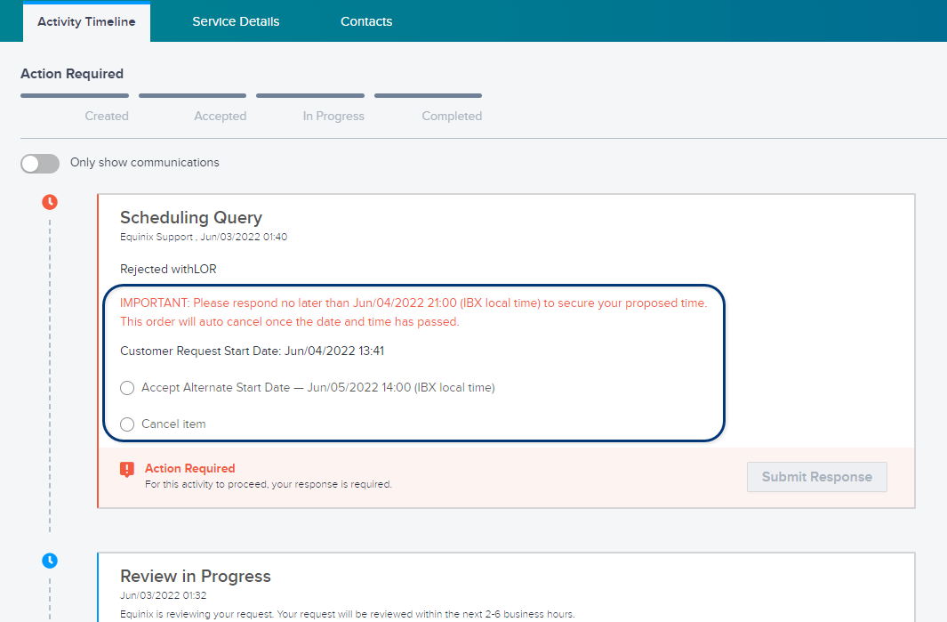
Task: Choose the Cancel item radio button
Action: pyautogui.click(x=127, y=424)
